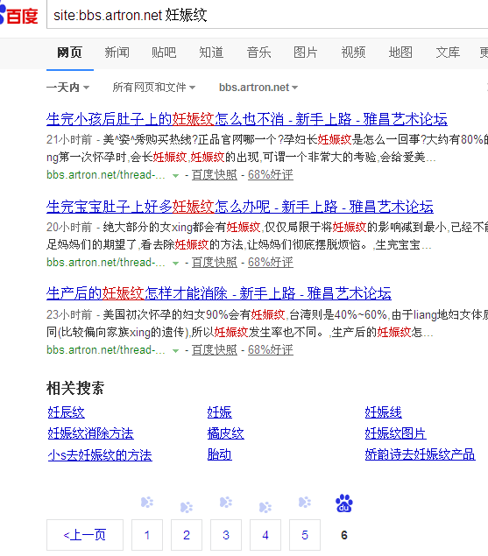Go to results page 2
Image resolution: width=488 pixels, height=556 pixels.
187,535
